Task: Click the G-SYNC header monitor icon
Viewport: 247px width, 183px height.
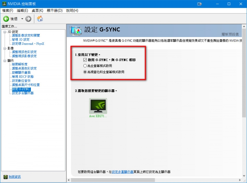Action: 76,31
